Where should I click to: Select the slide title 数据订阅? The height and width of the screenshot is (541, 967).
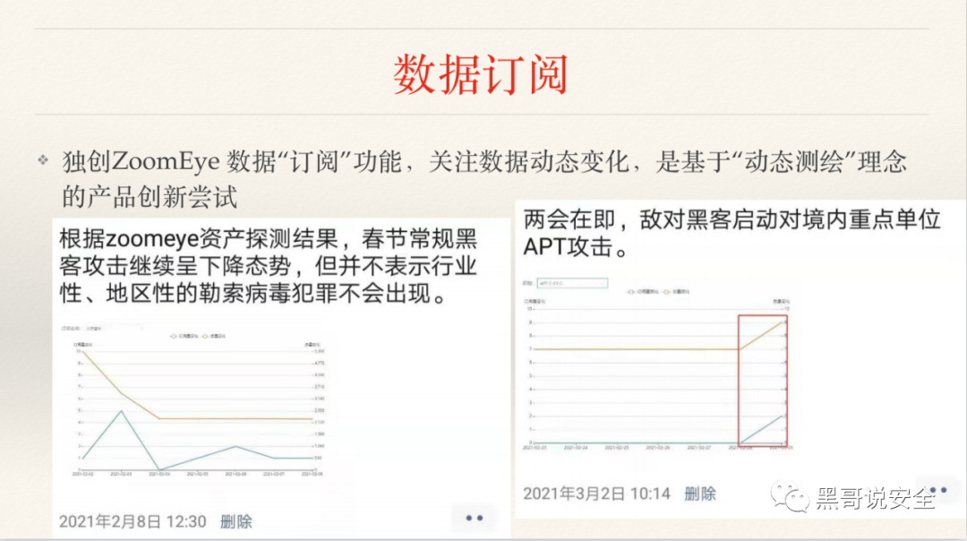[481, 74]
